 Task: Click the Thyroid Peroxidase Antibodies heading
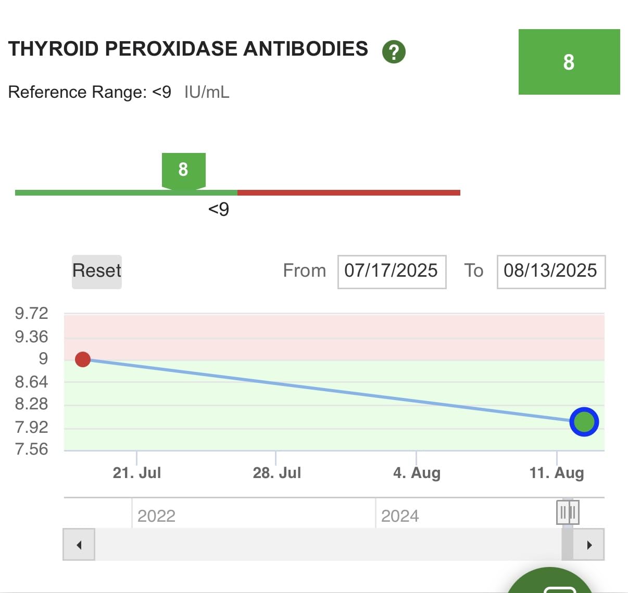click(x=188, y=49)
